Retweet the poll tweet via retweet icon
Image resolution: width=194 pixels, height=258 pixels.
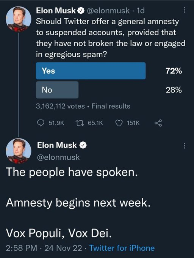point(80,123)
